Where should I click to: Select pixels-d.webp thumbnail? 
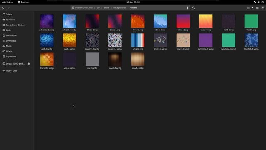(160, 40)
